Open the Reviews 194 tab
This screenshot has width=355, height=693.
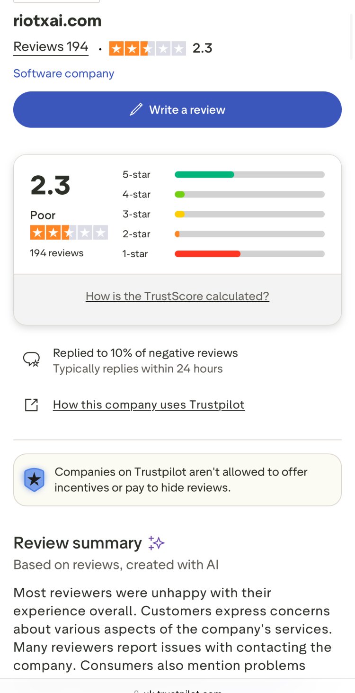coord(51,46)
